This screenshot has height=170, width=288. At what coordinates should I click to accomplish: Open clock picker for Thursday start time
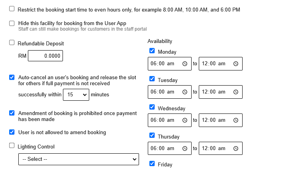coord(184,149)
